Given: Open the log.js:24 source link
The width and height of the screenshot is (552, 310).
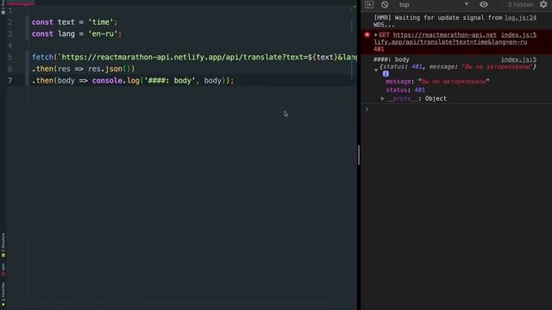Looking at the screenshot, I should pos(520,17).
